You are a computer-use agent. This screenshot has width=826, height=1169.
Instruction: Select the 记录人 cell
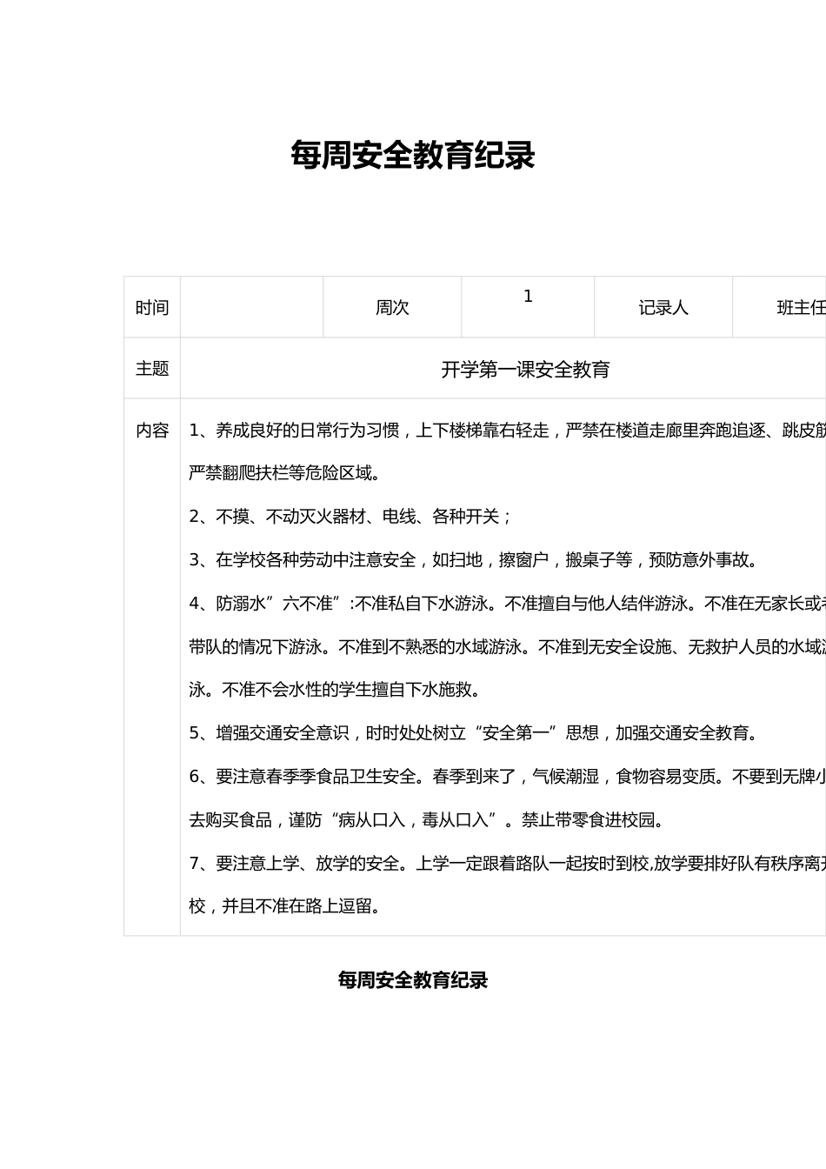coord(663,307)
